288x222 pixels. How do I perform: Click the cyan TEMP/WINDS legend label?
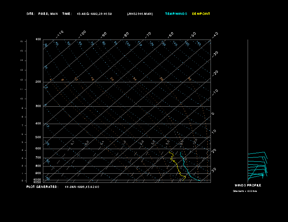point(176,14)
